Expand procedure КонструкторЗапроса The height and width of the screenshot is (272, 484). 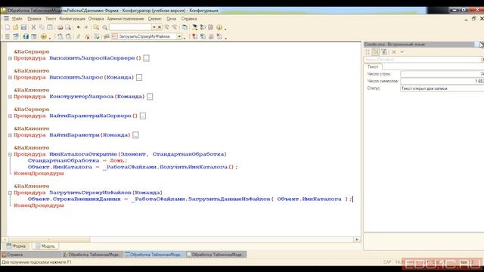pyautogui.click(x=10, y=97)
